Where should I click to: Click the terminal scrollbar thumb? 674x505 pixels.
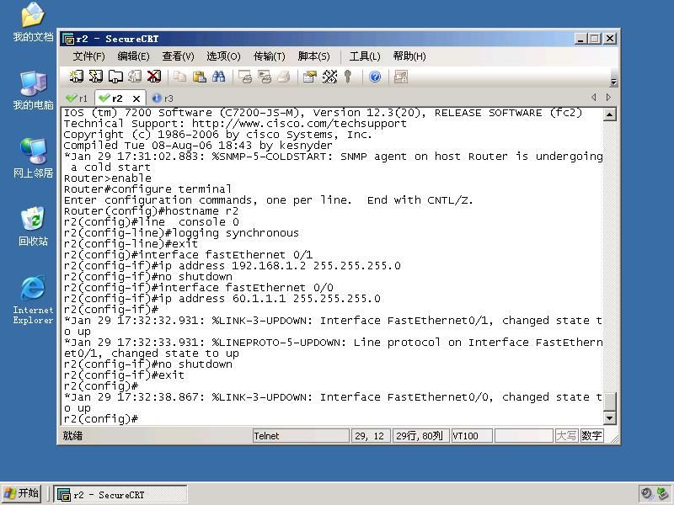609,401
